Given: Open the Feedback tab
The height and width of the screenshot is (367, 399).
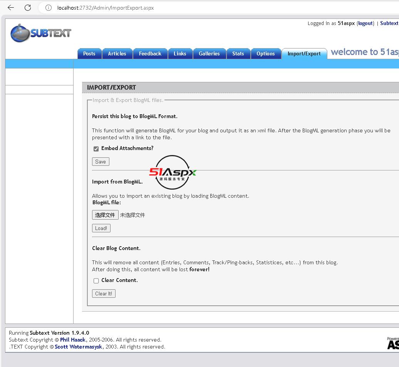Looking at the screenshot, I should (150, 54).
